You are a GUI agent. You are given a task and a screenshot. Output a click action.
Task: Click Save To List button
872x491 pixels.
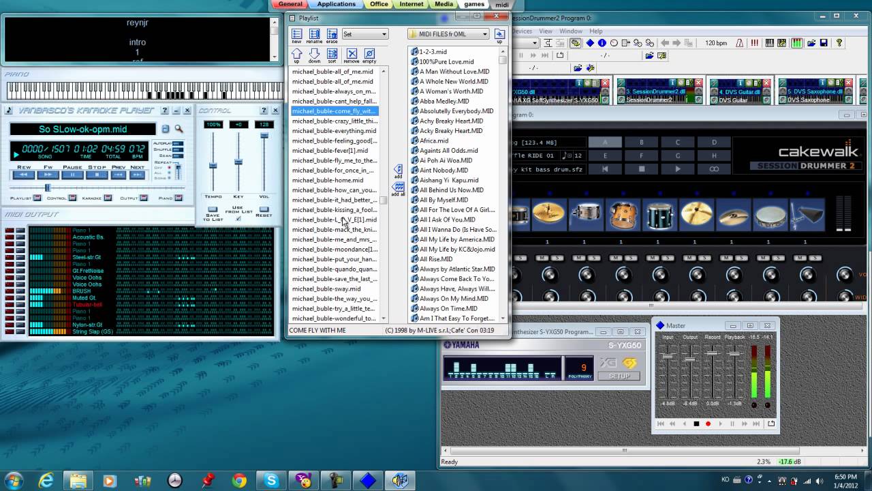coord(213,209)
